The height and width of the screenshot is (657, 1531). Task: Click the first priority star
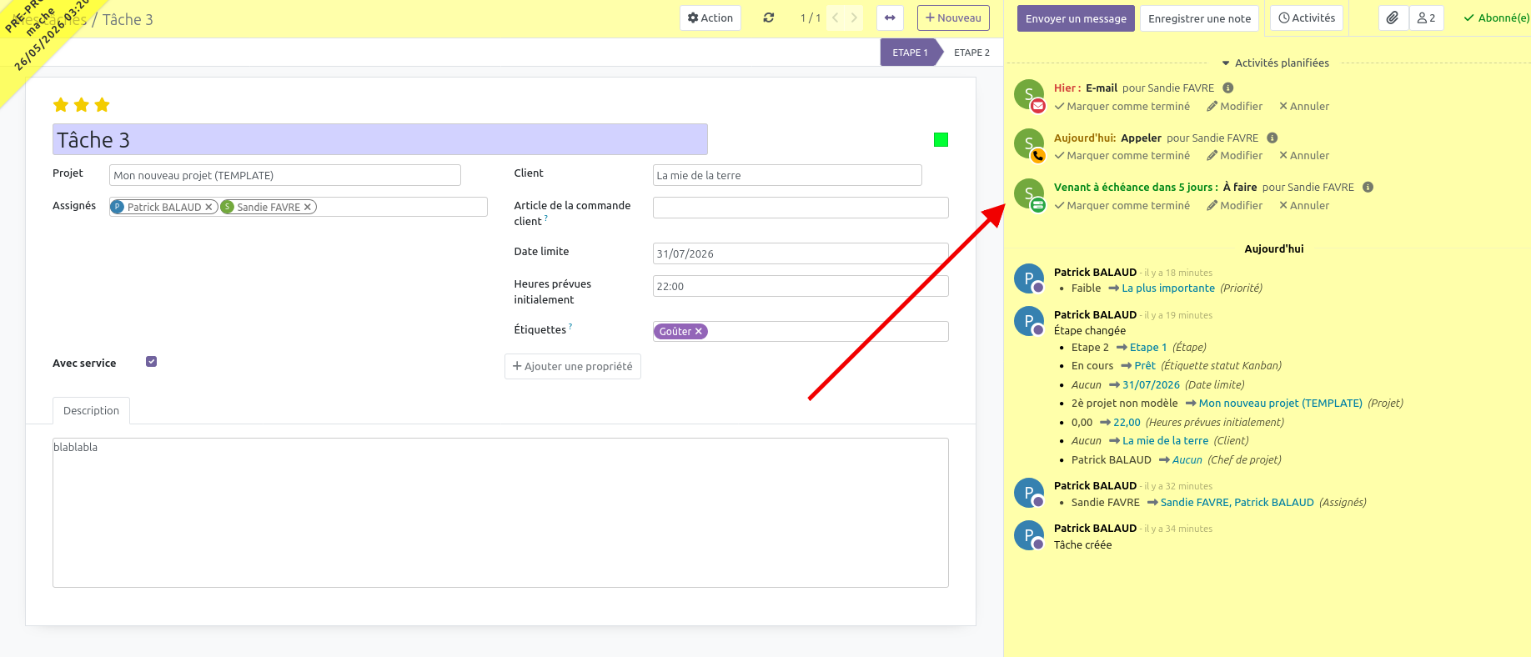pos(61,105)
